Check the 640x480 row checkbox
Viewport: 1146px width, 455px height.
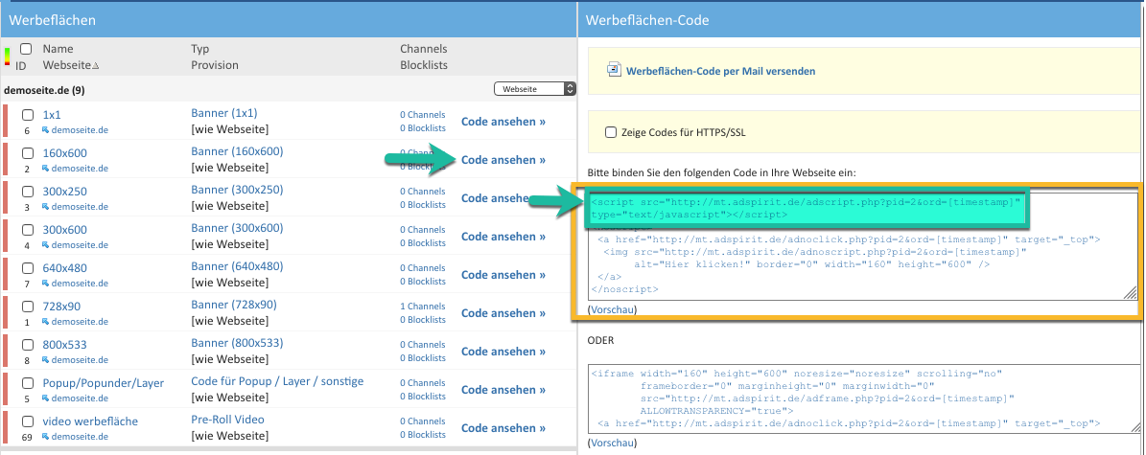click(28, 268)
